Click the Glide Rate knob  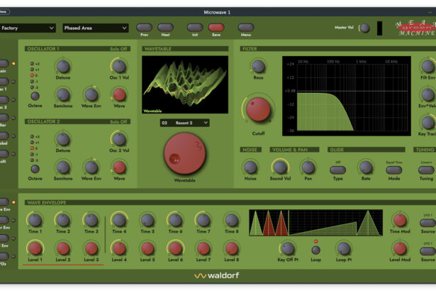(x=366, y=168)
